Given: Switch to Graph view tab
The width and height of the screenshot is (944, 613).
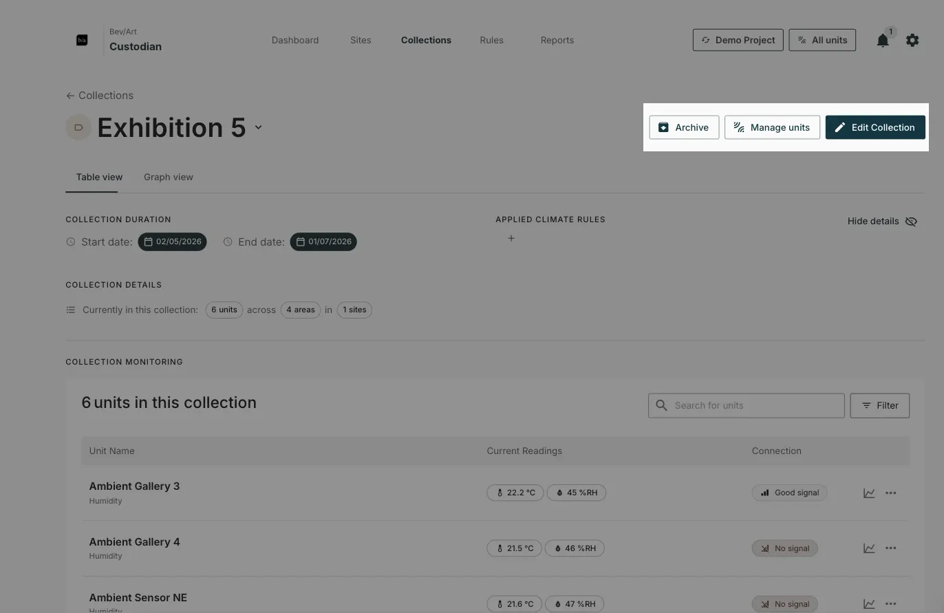Looking at the screenshot, I should [169, 177].
